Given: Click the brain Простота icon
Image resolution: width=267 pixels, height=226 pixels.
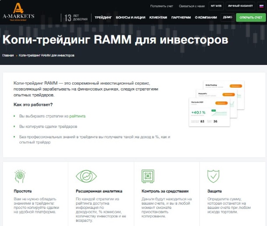Looking at the screenshot, I should coord(20,176).
